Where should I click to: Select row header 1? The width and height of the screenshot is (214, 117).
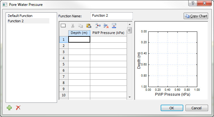pos(64,40)
